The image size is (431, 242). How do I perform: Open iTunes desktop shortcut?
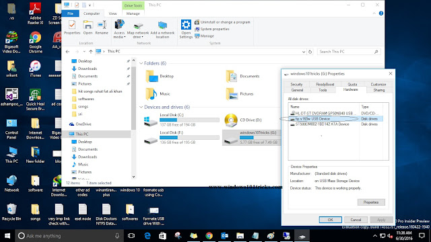coord(36,69)
